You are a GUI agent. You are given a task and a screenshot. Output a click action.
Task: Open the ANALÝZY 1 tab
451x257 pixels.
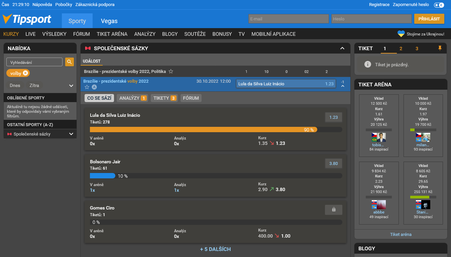coord(132,98)
